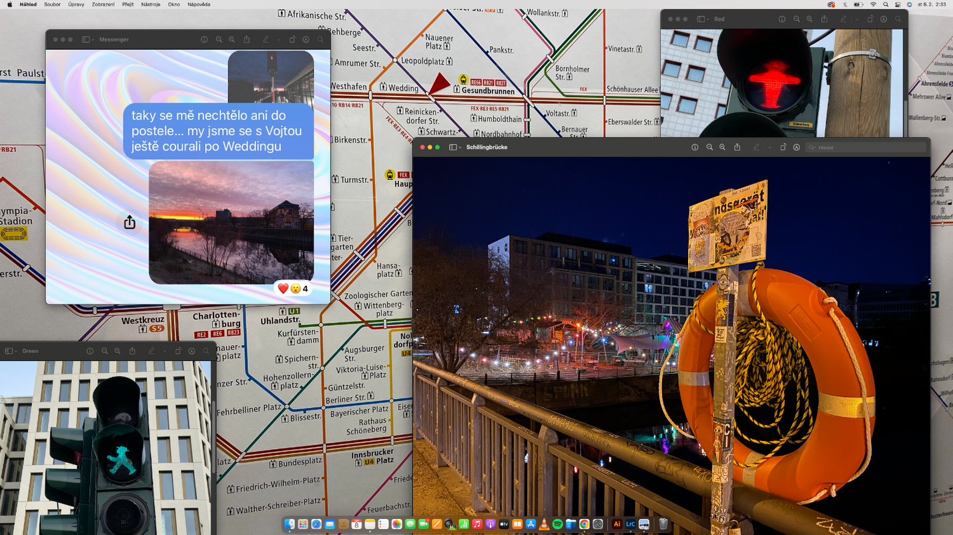953x535 pixels.
Task: Open the Nástroje menu
Action: tap(151, 4)
